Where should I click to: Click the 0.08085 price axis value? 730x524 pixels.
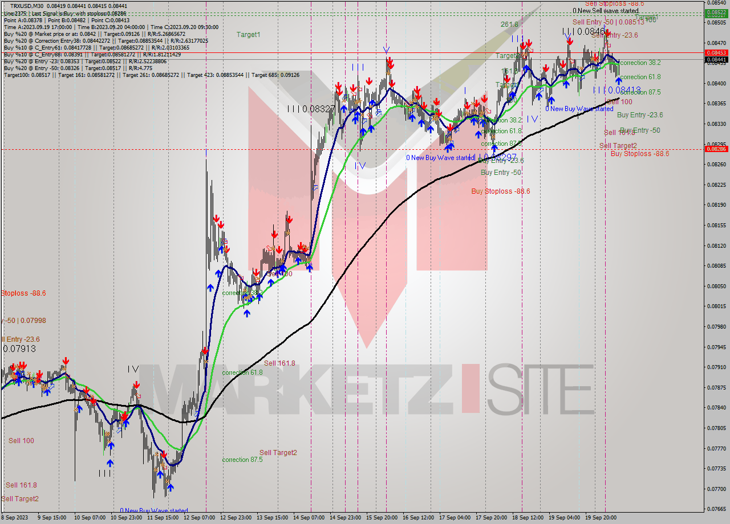pos(716,265)
